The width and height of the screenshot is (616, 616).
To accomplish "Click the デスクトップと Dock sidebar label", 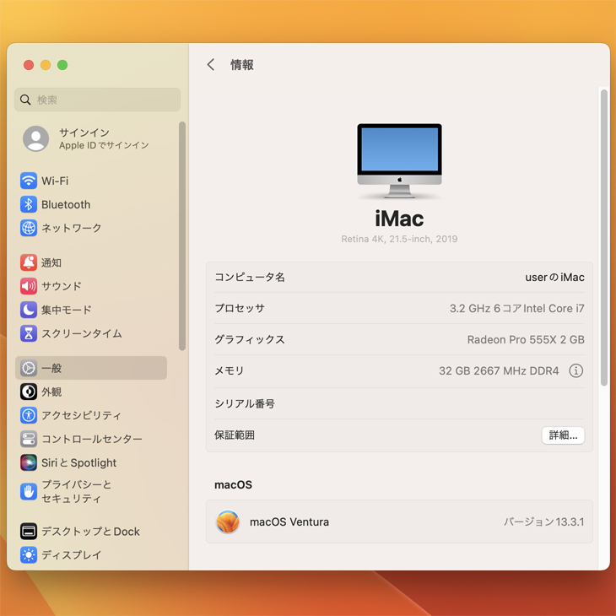I will tap(91, 531).
